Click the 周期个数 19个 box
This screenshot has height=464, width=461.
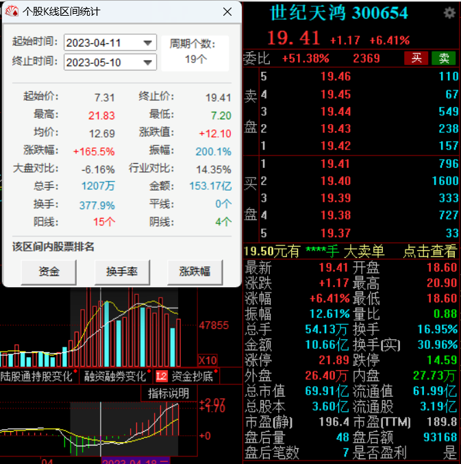196,53
